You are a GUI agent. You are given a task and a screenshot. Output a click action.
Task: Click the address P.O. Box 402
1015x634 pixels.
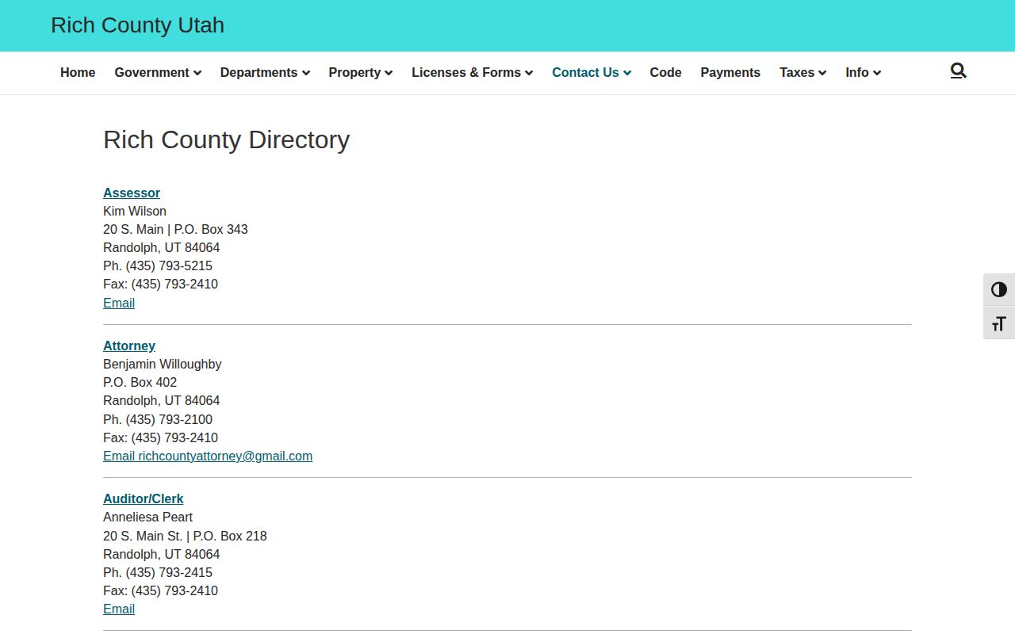click(140, 382)
